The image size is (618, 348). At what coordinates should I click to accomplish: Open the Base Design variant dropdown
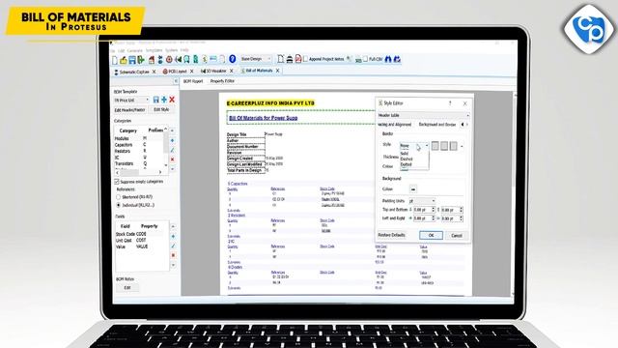(x=256, y=59)
